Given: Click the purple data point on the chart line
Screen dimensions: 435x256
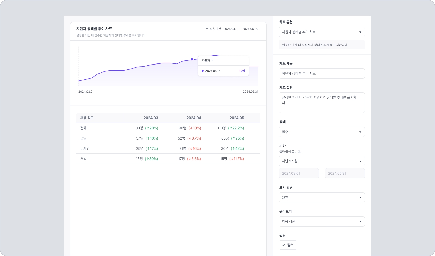Looking at the screenshot, I should (192, 59).
